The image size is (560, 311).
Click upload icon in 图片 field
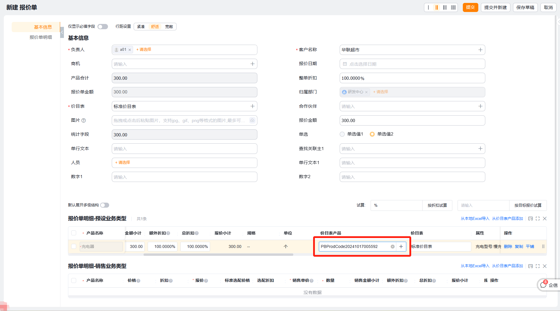pos(252,120)
